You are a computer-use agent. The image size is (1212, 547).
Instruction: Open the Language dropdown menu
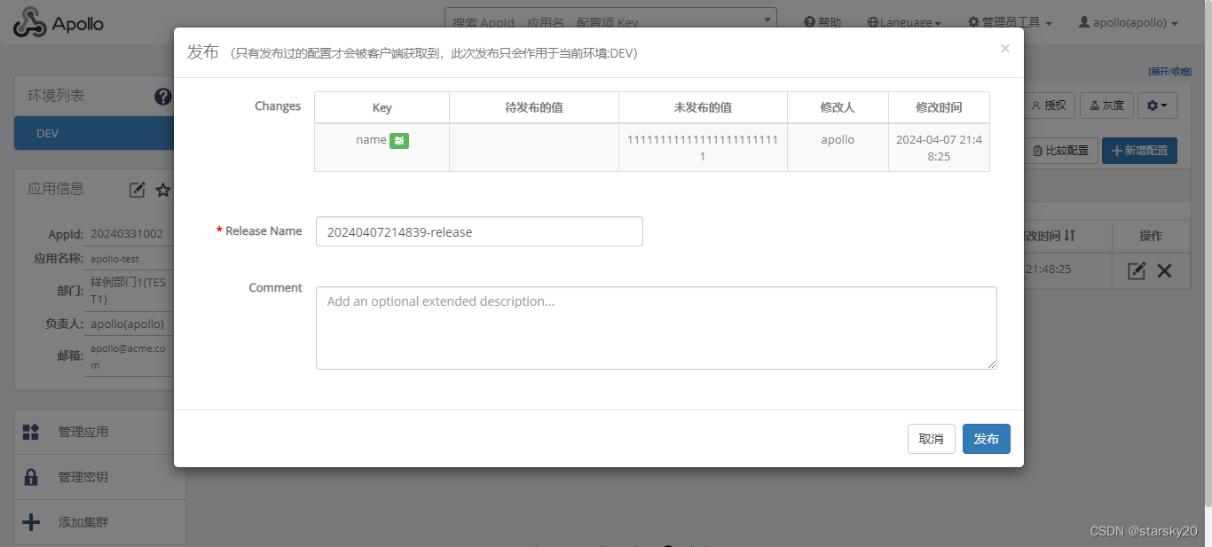coord(904,23)
